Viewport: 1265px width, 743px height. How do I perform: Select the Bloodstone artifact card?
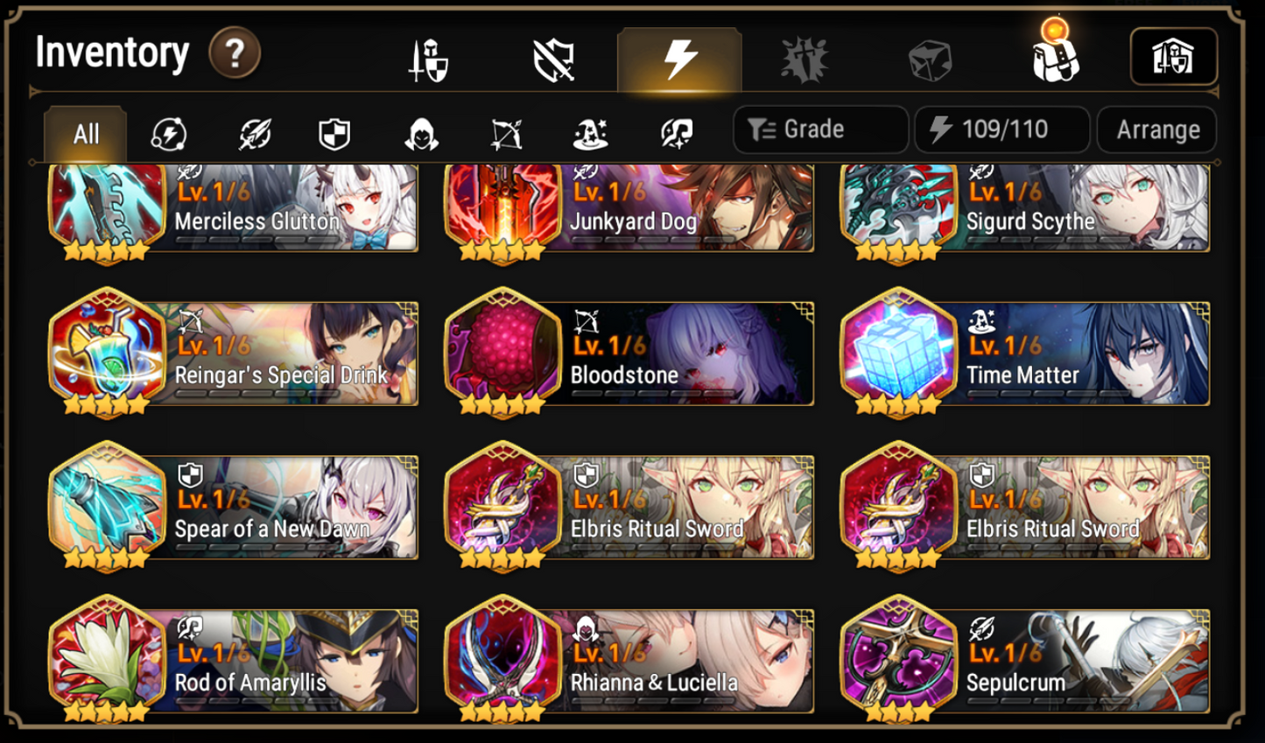point(629,353)
